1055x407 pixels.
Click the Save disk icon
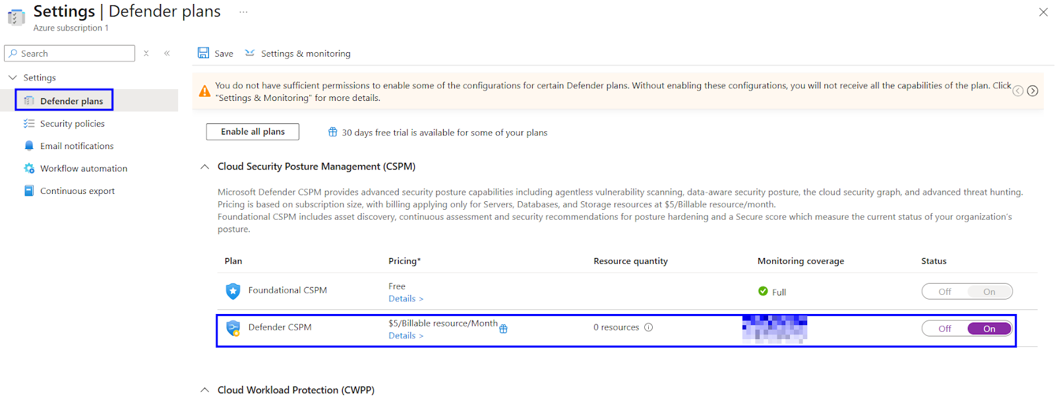pyautogui.click(x=204, y=53)
